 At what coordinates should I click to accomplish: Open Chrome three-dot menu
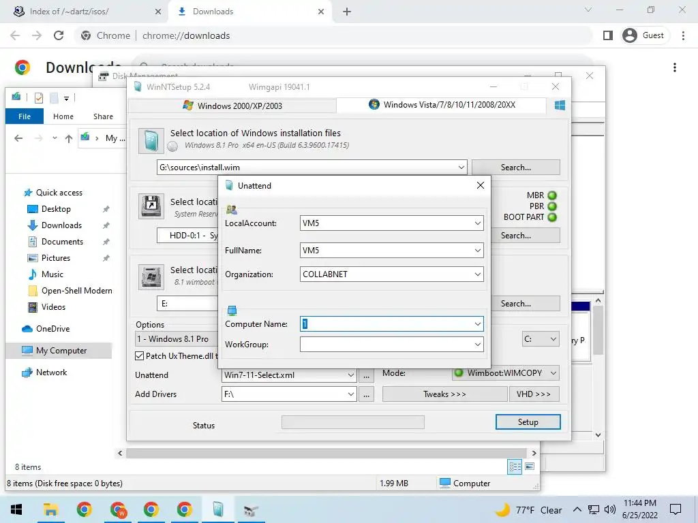tap(683, 35)
